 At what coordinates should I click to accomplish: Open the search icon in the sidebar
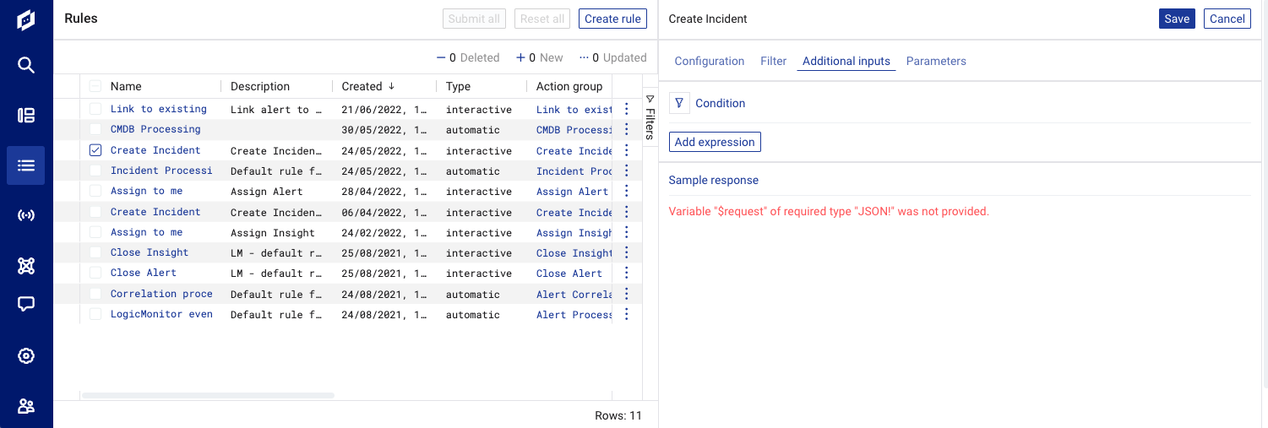pyautogui.click(x=26, y=65)
